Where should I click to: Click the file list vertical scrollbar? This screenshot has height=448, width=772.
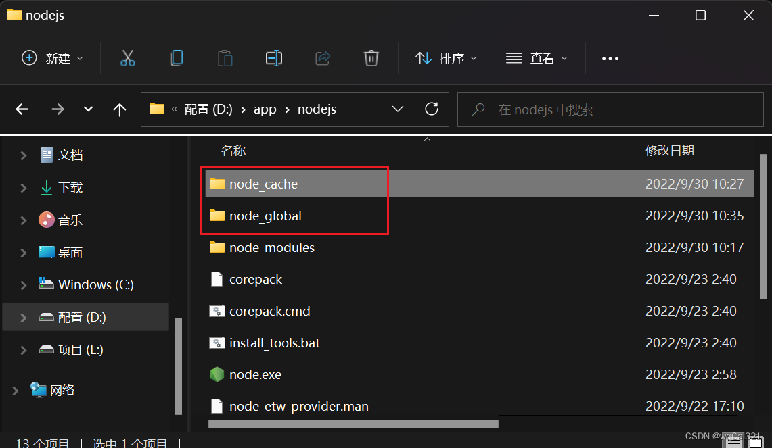point(763,227)
